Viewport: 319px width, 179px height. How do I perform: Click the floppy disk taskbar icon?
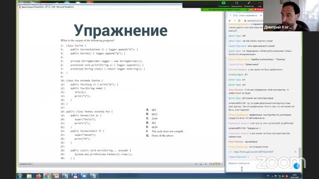(75, 176)
